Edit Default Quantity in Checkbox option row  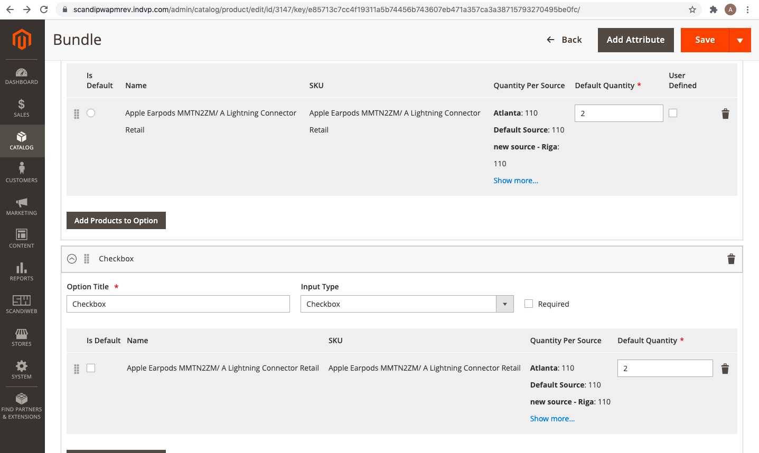665,369
